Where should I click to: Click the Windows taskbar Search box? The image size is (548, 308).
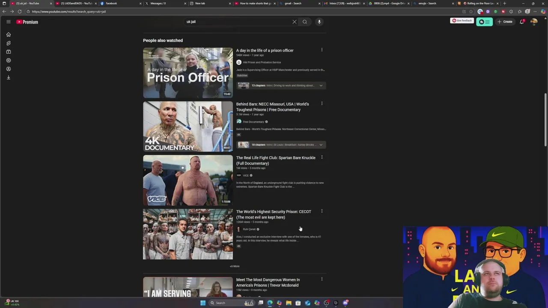(x=231, y=303)
